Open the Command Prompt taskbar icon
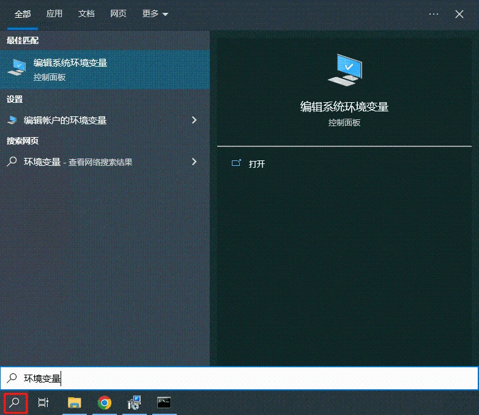The height and width of the screenshot is (415, 479). coord(164,403)
